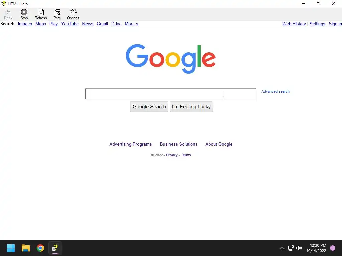
Task: Launch Google Chrome from the taskbar
Action: coord(40,248)
